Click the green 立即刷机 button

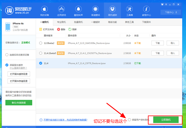point(166,119)
